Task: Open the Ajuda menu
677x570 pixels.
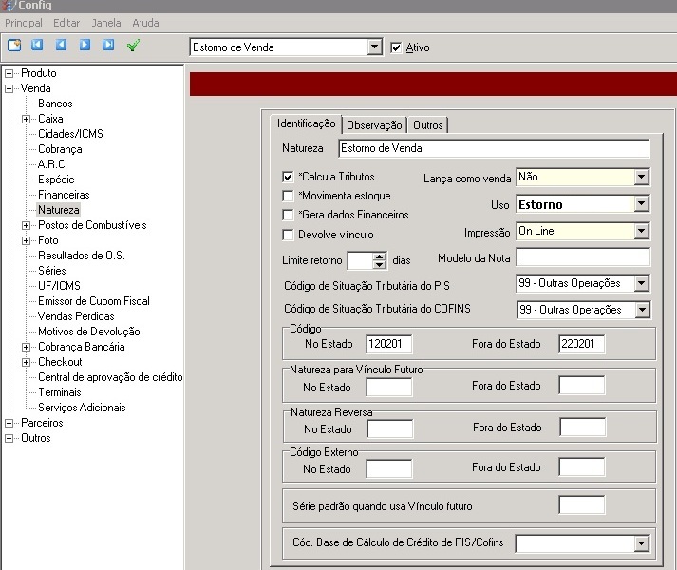Action: (x=145, y=23)
